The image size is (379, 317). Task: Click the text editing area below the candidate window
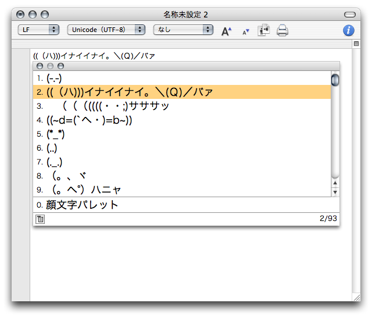tap(192, 262)
